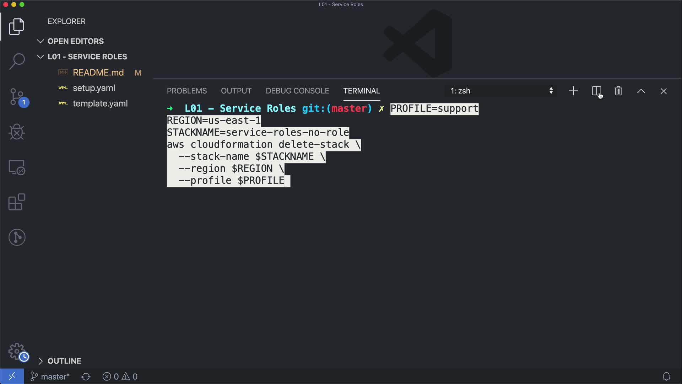The width and height of the screenshot is (682, 384).
Task: Open the Manage settings gear
Action: tap(17, 352)
